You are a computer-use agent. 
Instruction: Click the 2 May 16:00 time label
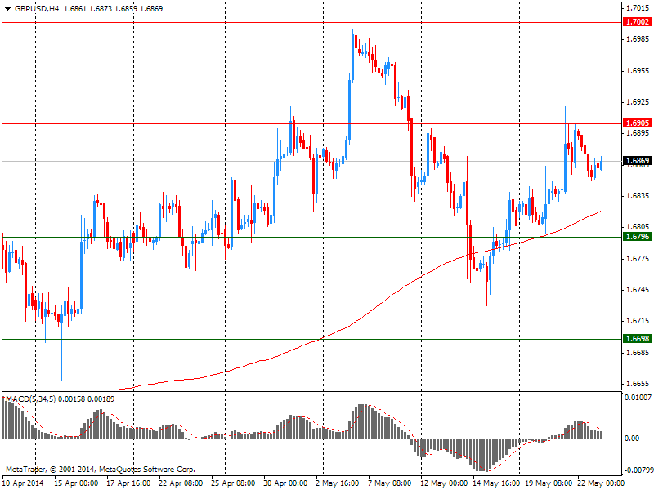pos(338,483)
